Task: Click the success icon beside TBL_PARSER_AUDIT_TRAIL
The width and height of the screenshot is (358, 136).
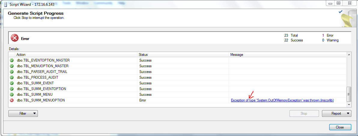Action: (12, 72)
